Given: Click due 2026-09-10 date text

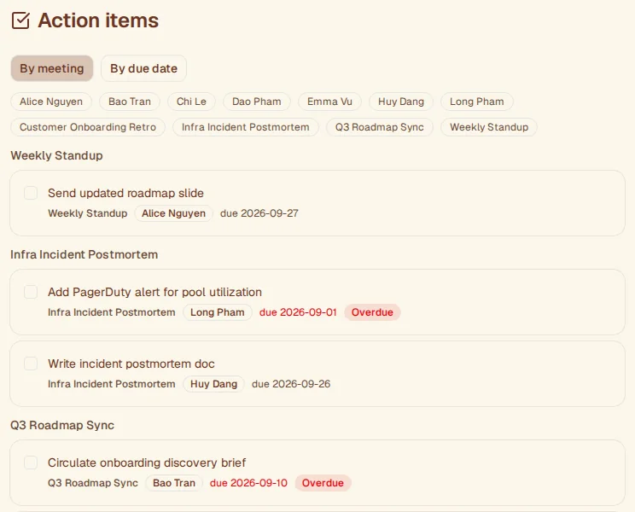Looking at the screenshot, I should [x=248, y=483].
